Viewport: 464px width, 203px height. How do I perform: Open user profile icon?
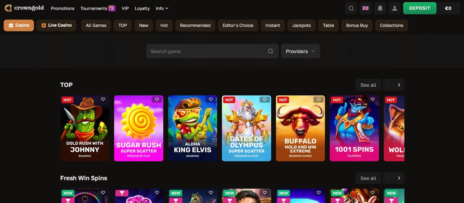tap(394, 8)
